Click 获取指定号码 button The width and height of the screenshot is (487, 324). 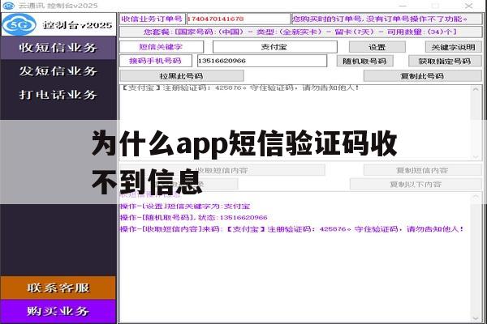[x=445, y=61]
